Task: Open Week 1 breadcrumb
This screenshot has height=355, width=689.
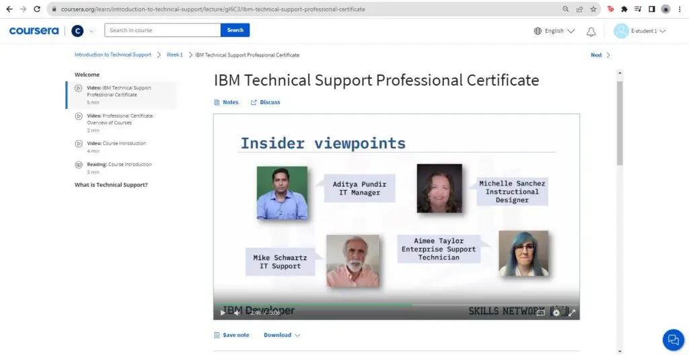Action: [174, 55]
